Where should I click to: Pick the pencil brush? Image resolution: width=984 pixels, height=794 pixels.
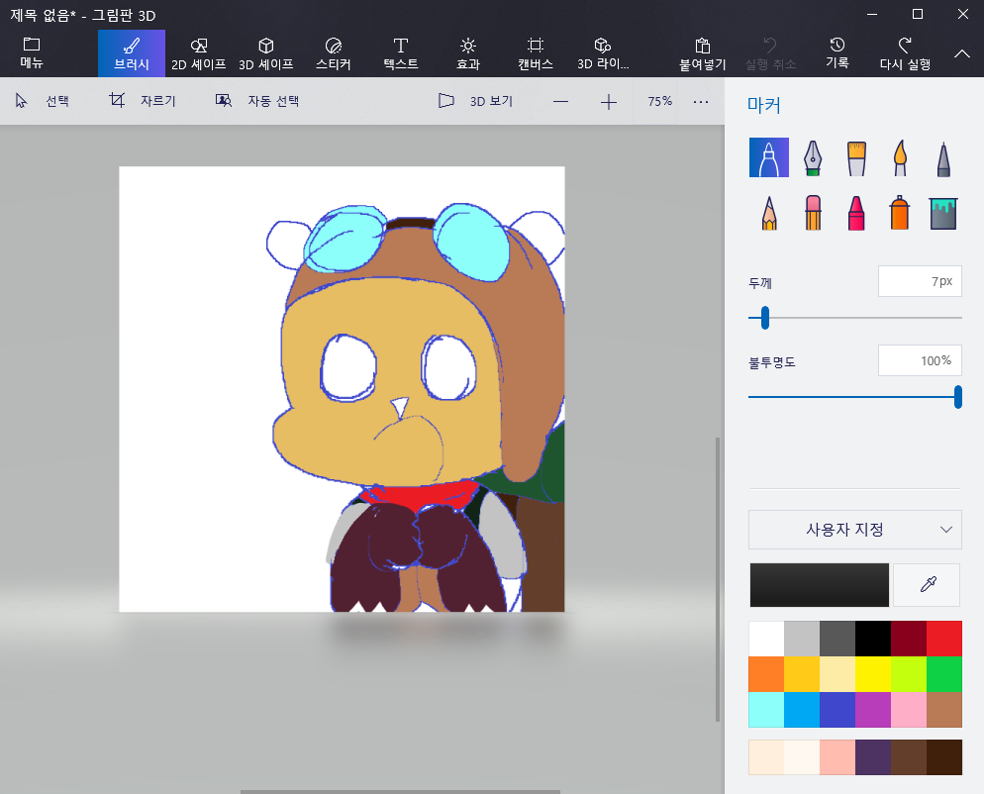pos(769,212)
